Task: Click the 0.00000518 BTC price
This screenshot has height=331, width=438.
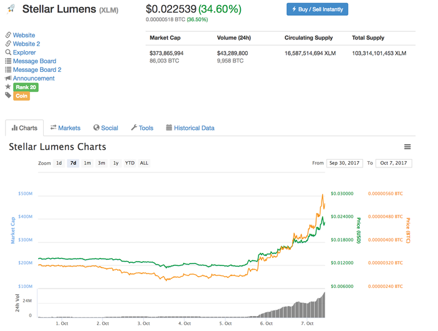Action: 165,19
